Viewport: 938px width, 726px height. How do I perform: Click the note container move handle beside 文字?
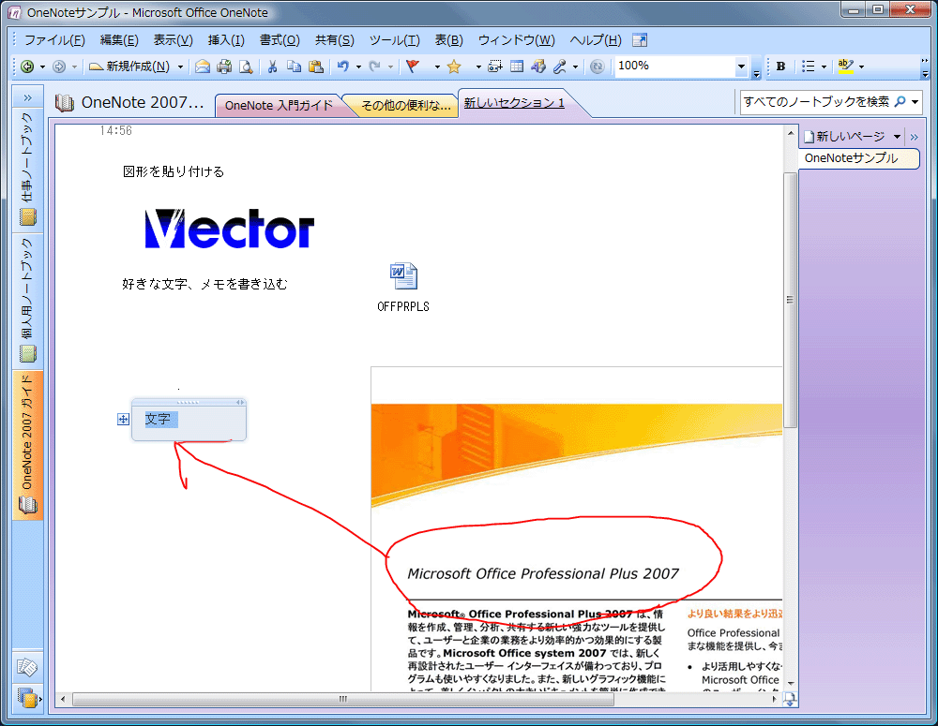pyautogui.click(x=123, y=420)
